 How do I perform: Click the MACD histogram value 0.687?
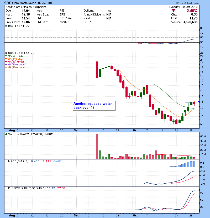point(57,161)
